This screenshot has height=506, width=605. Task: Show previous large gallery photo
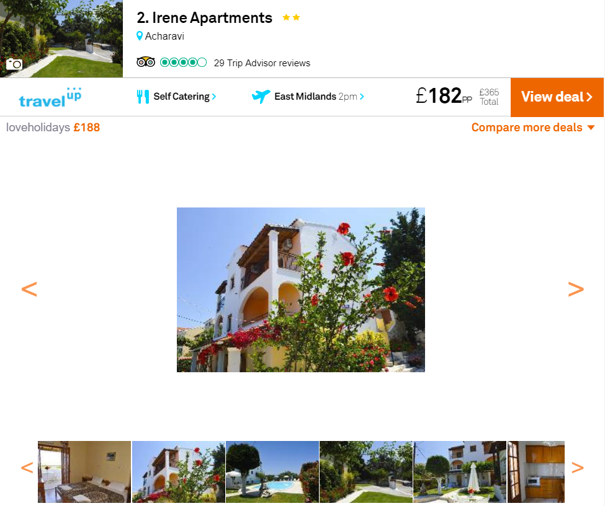(29, 289)
